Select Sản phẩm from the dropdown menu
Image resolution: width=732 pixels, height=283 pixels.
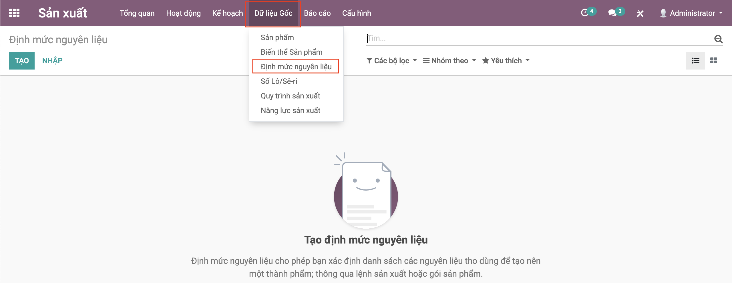[x=277, y=37]
